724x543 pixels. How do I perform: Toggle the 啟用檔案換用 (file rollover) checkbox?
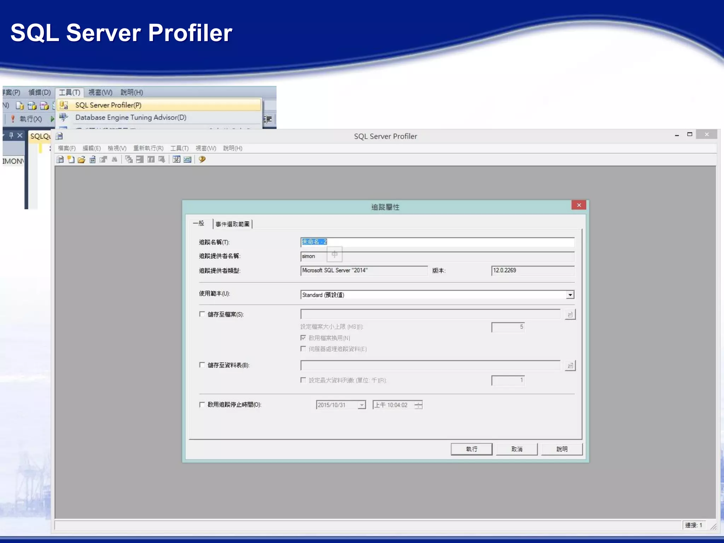(303, 338)
